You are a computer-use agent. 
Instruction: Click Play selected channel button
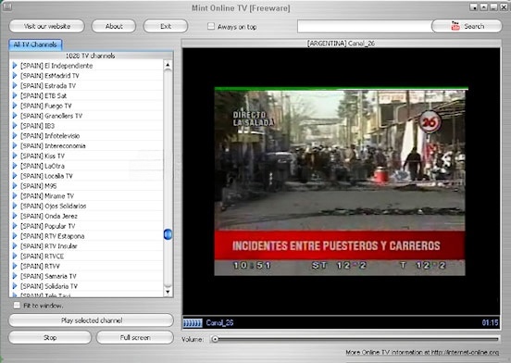click(92, 320)
